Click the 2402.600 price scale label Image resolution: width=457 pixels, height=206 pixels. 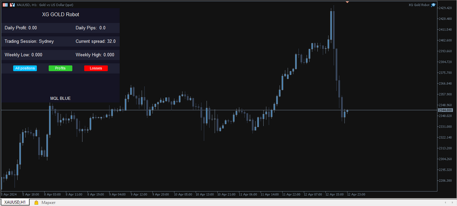pyautogui.click(x=446, y=40)
